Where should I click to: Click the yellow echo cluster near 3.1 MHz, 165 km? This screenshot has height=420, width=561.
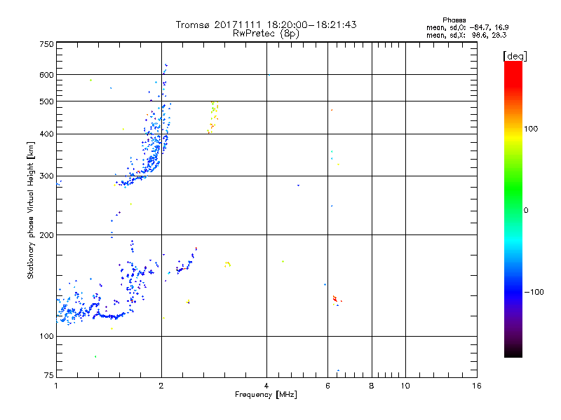[x=227, y=265]
